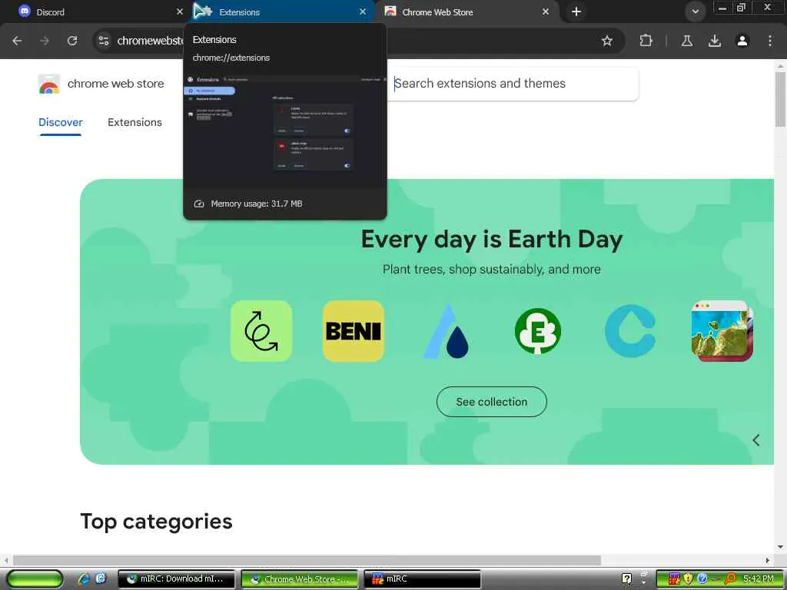Click the scroll right arrow on horizontal scrollbar

pos(768,560)
